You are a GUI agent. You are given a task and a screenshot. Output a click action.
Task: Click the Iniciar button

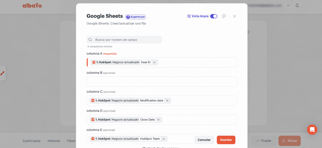point(290,141)
